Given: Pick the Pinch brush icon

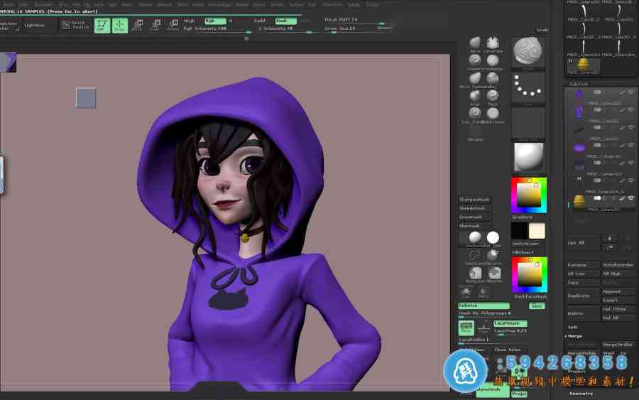Looking at the screenshot, I should coord(493,96).
